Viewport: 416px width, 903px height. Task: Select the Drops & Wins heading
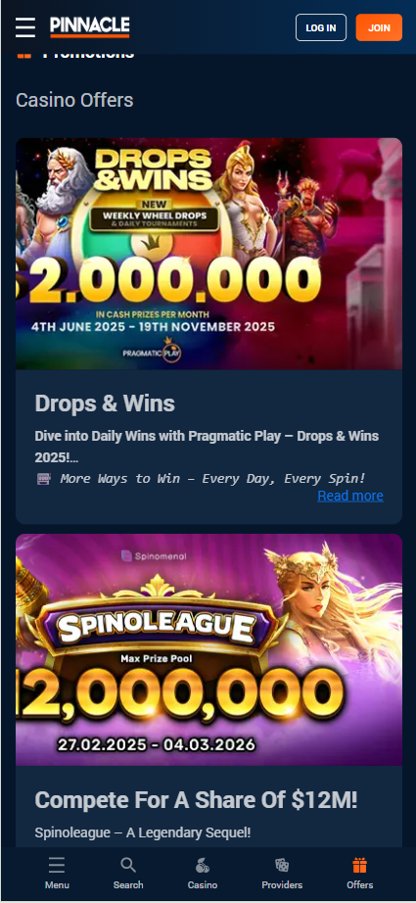pyautogui.click(x=105, y=404)
